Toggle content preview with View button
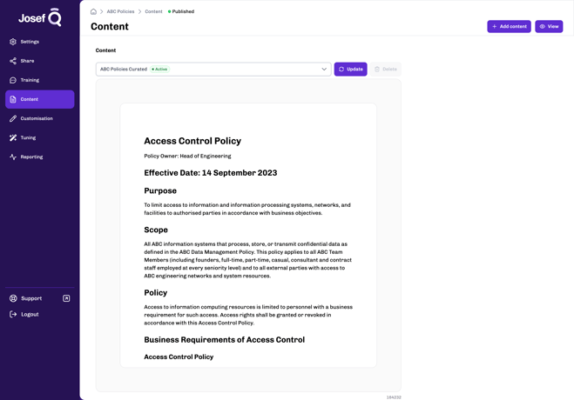The image size is (574, 400). tap(549, 26)
